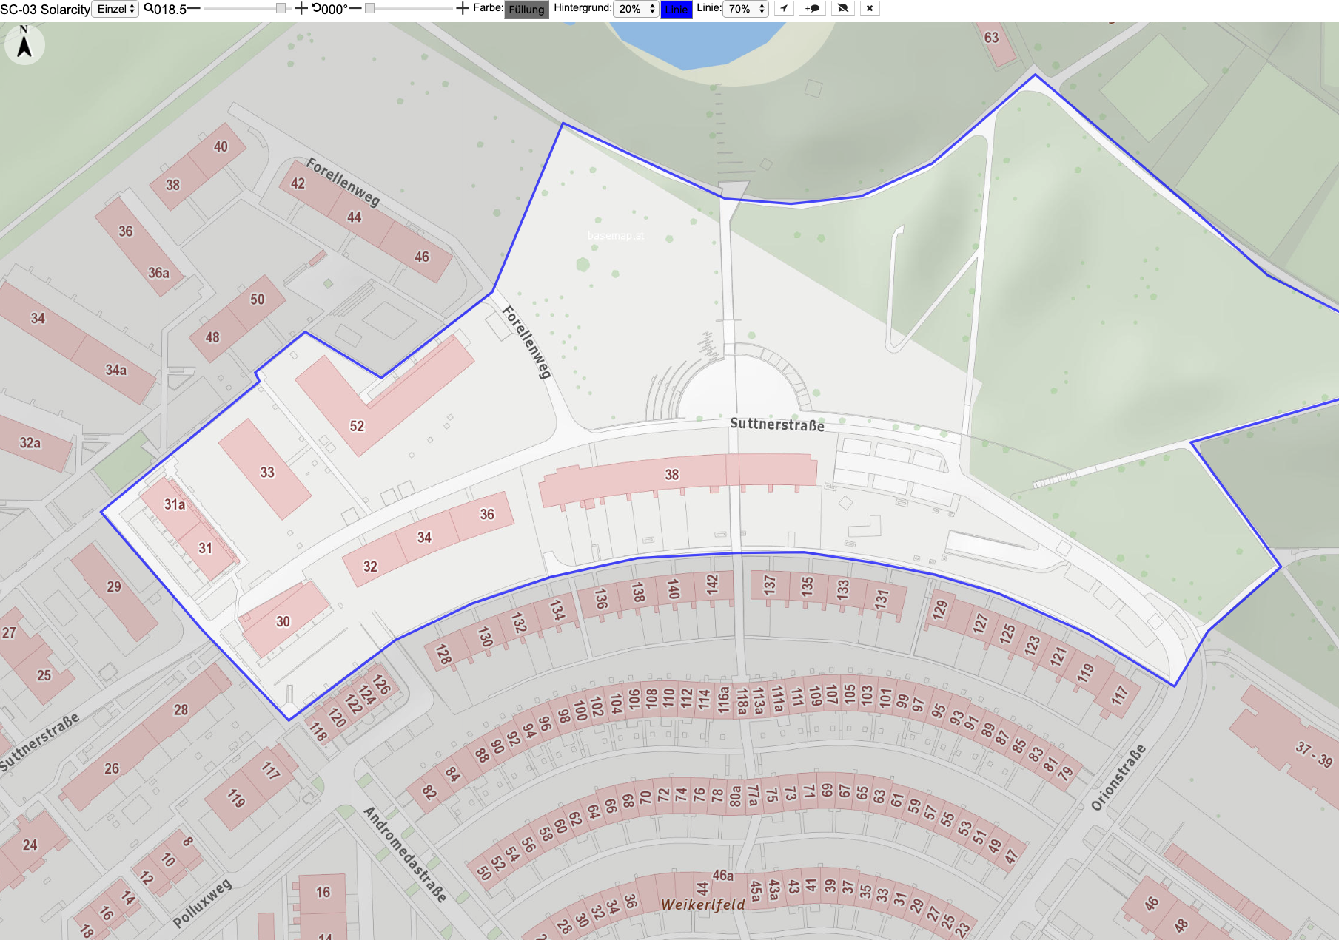Click the basemap.at attribution link
Screen dimensions: 1339x940
pyautogui.click(x=616, y=236)
